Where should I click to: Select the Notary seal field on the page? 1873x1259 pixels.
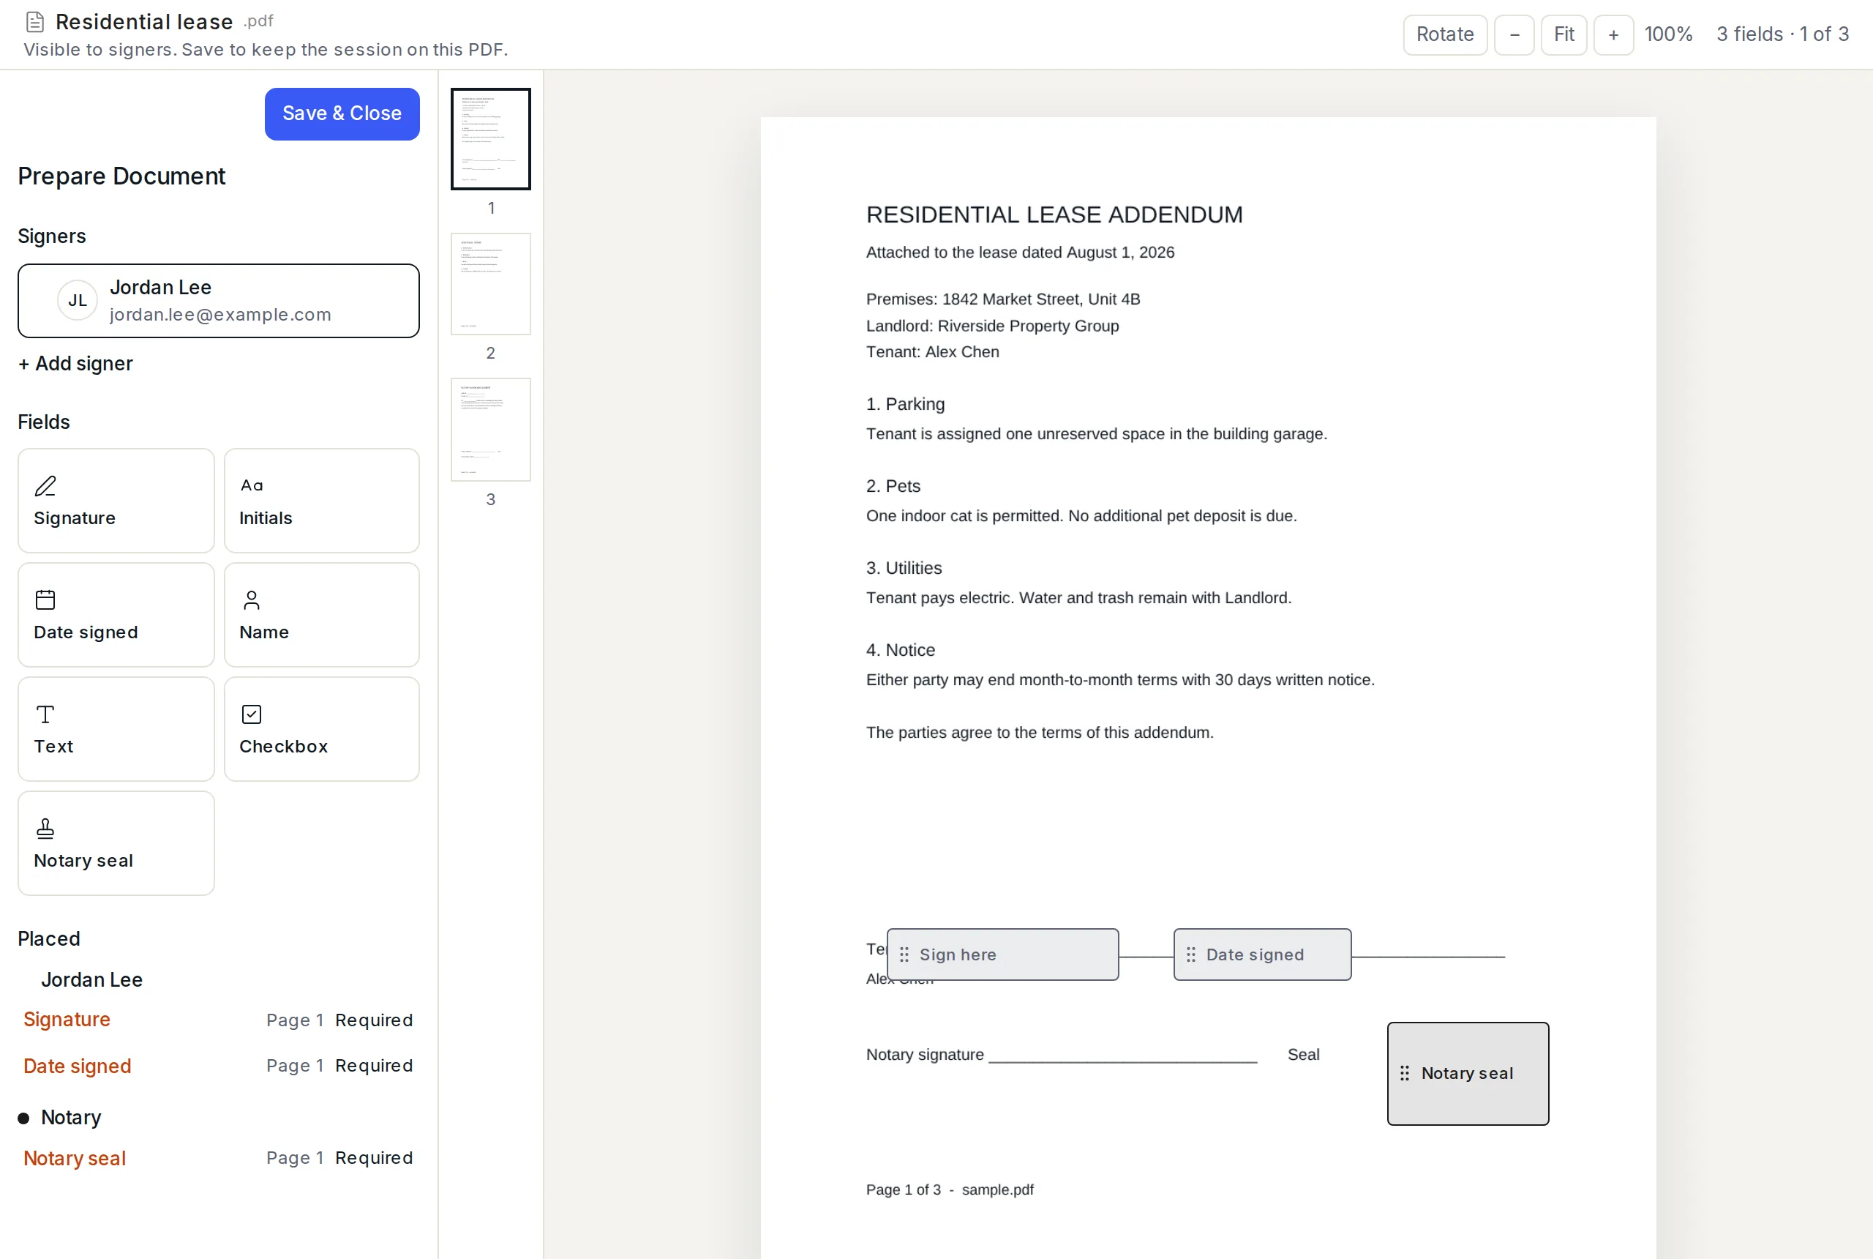(x=1468, y=1074)
